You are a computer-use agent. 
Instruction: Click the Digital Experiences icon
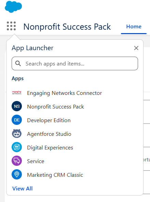tap(17, 147)
